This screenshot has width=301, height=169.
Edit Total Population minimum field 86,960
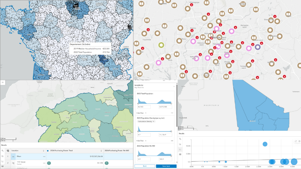coord(144,107)
